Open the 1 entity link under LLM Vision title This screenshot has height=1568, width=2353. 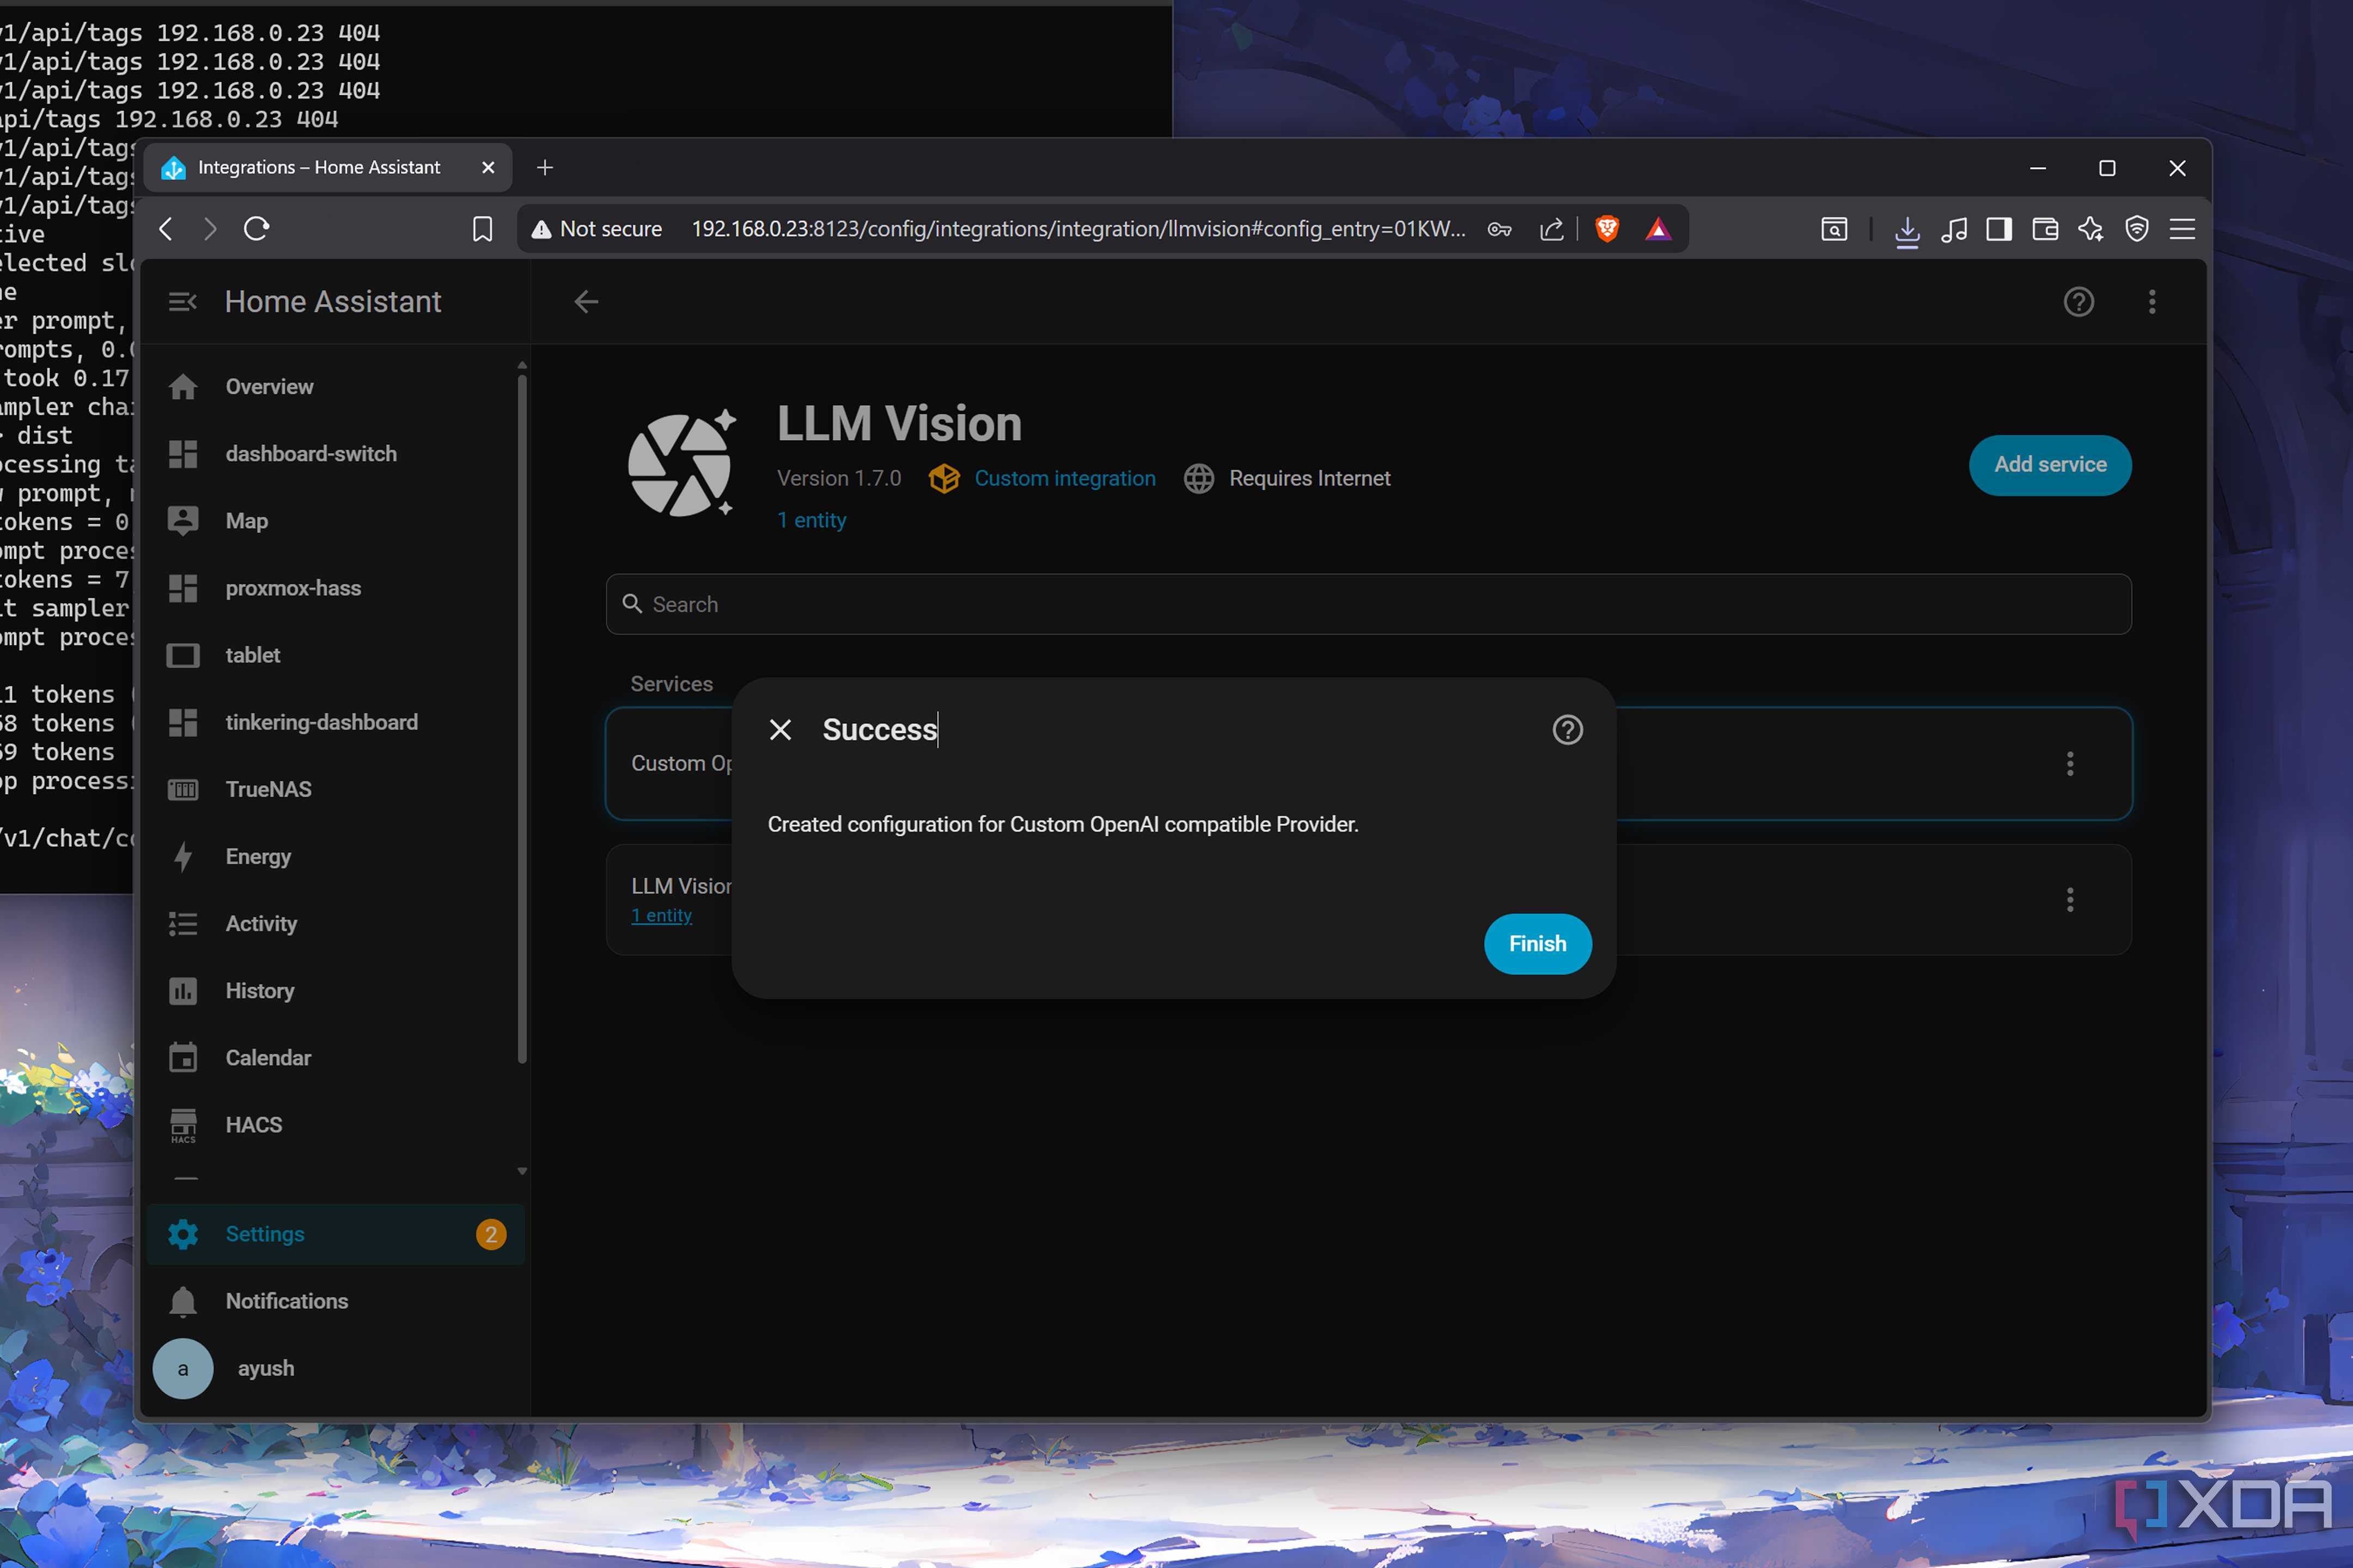coord(812,520)
